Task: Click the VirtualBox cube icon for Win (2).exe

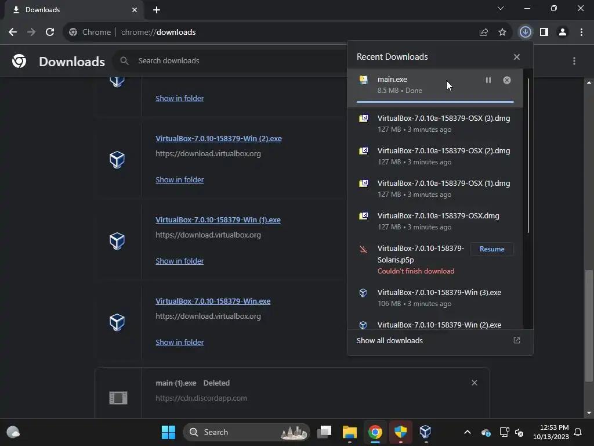Action: coord(117,160)
